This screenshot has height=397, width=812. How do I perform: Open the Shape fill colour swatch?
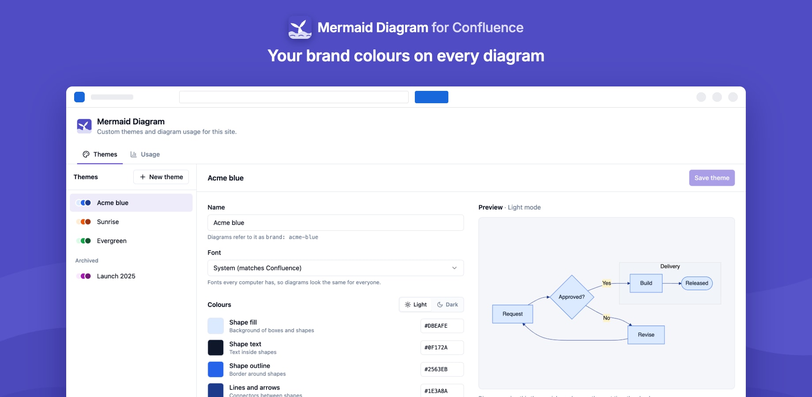tap(216, 326)
